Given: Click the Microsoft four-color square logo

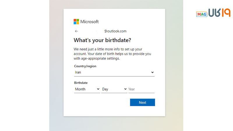Looking at the screenshot, I should (76, 22).
